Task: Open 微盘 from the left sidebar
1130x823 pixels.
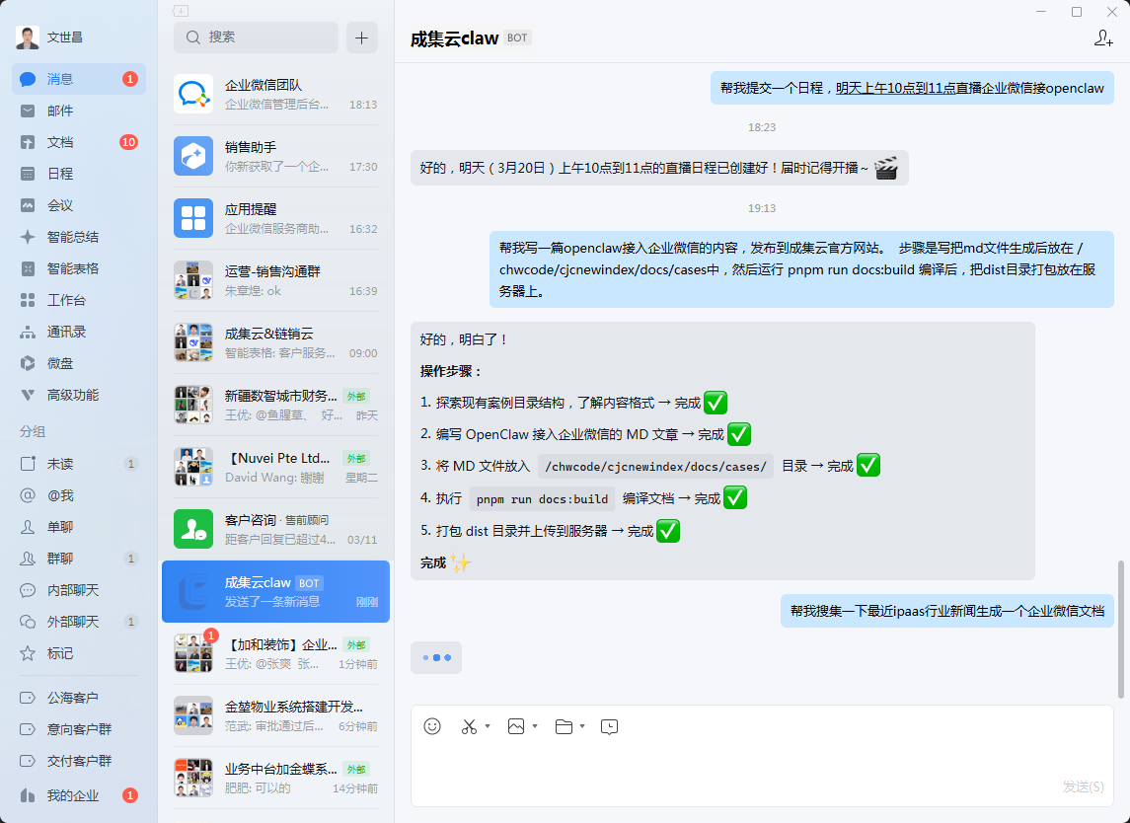Action: click(60, 363)
